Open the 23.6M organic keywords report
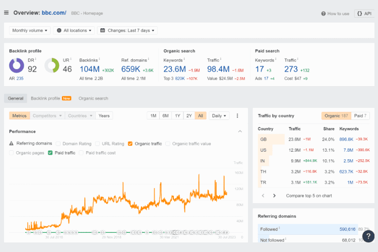The height and width of the screenshot is (252, 378). click(174, 69)
